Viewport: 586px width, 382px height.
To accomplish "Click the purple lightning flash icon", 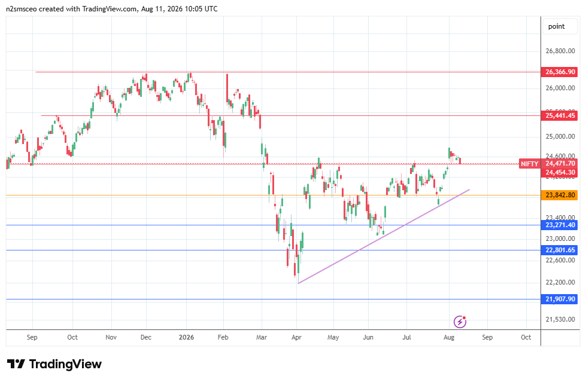I will (x=460, y=322).
